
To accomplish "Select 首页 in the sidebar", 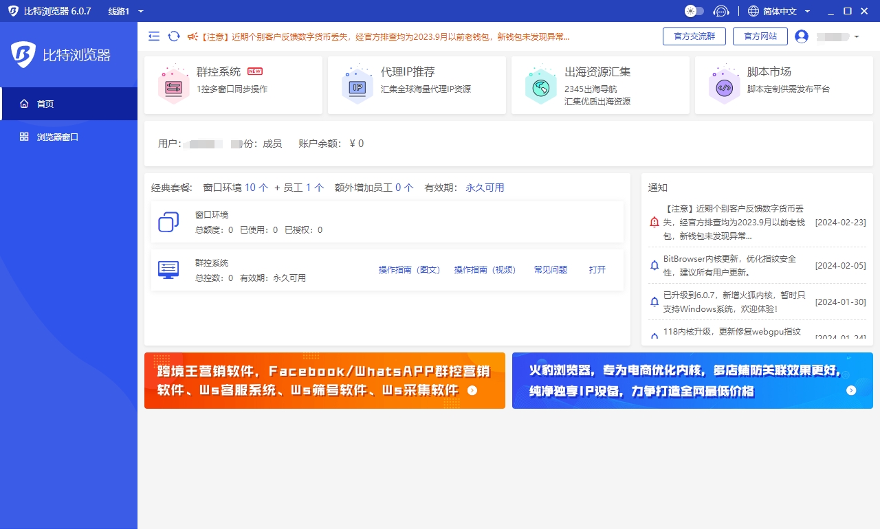I will click(x=69, y=104).
